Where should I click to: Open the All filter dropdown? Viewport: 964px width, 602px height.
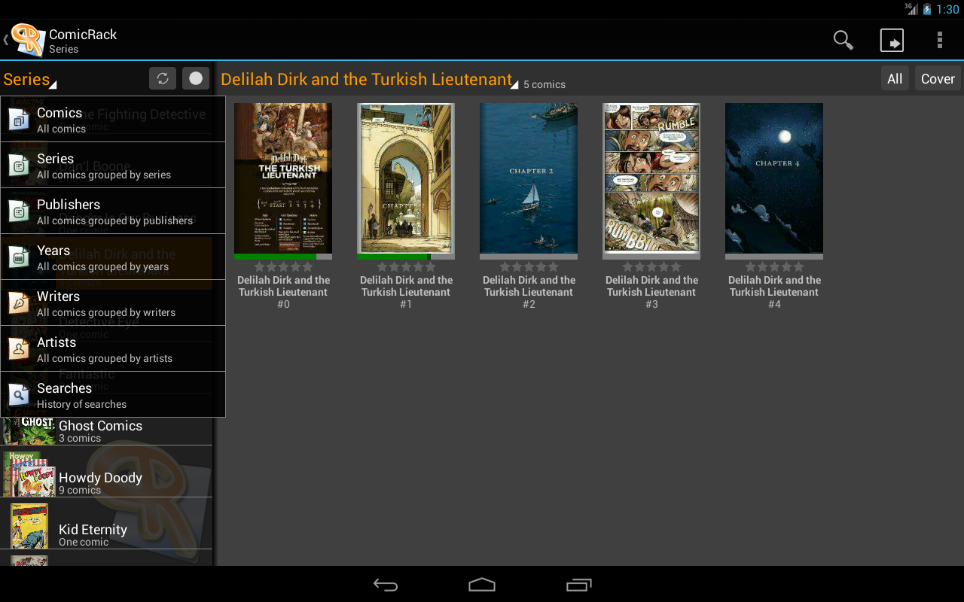[x=895, y=78]
